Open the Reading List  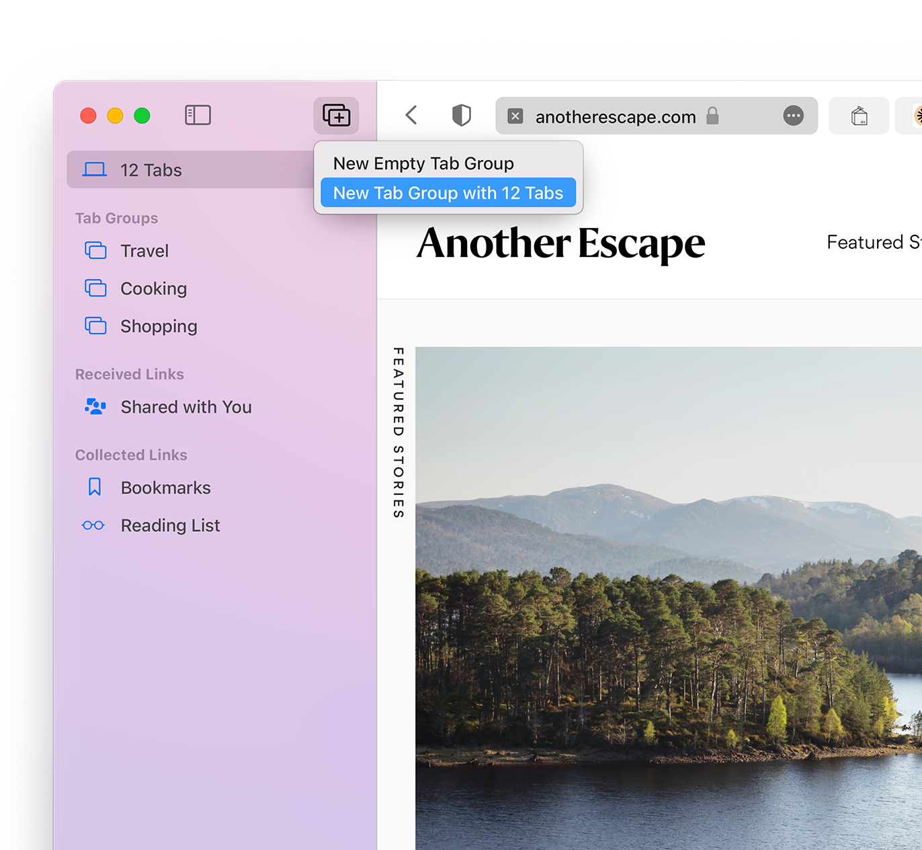click(x=170, y=525)
